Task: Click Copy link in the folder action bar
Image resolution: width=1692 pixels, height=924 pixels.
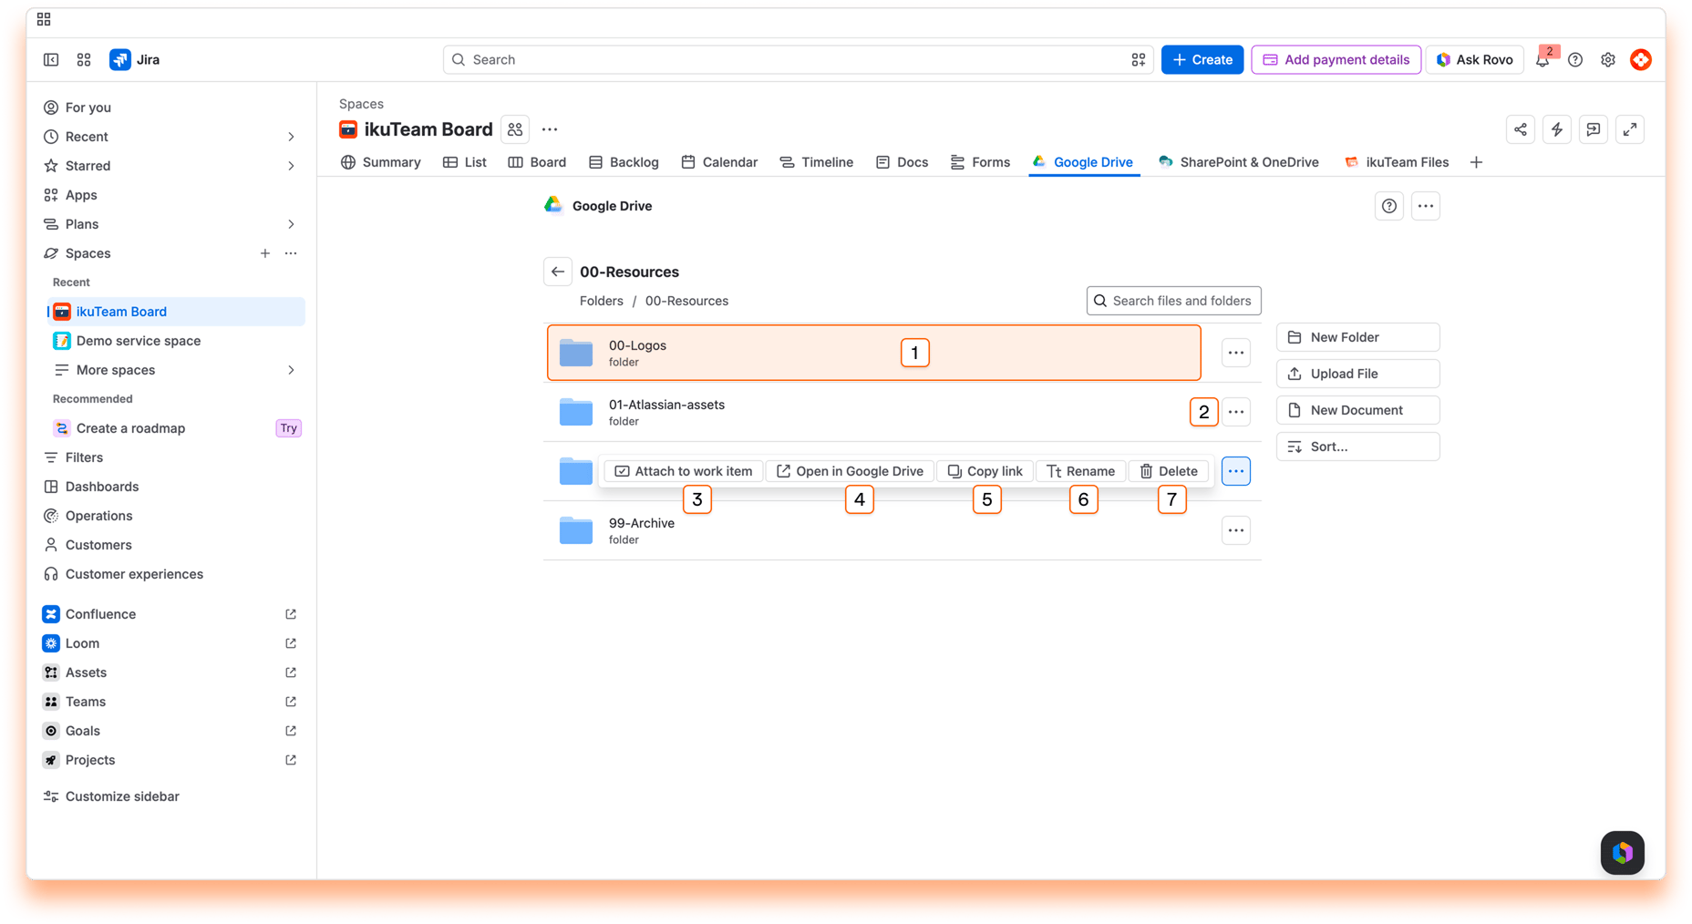Action: tap(985, 471)
